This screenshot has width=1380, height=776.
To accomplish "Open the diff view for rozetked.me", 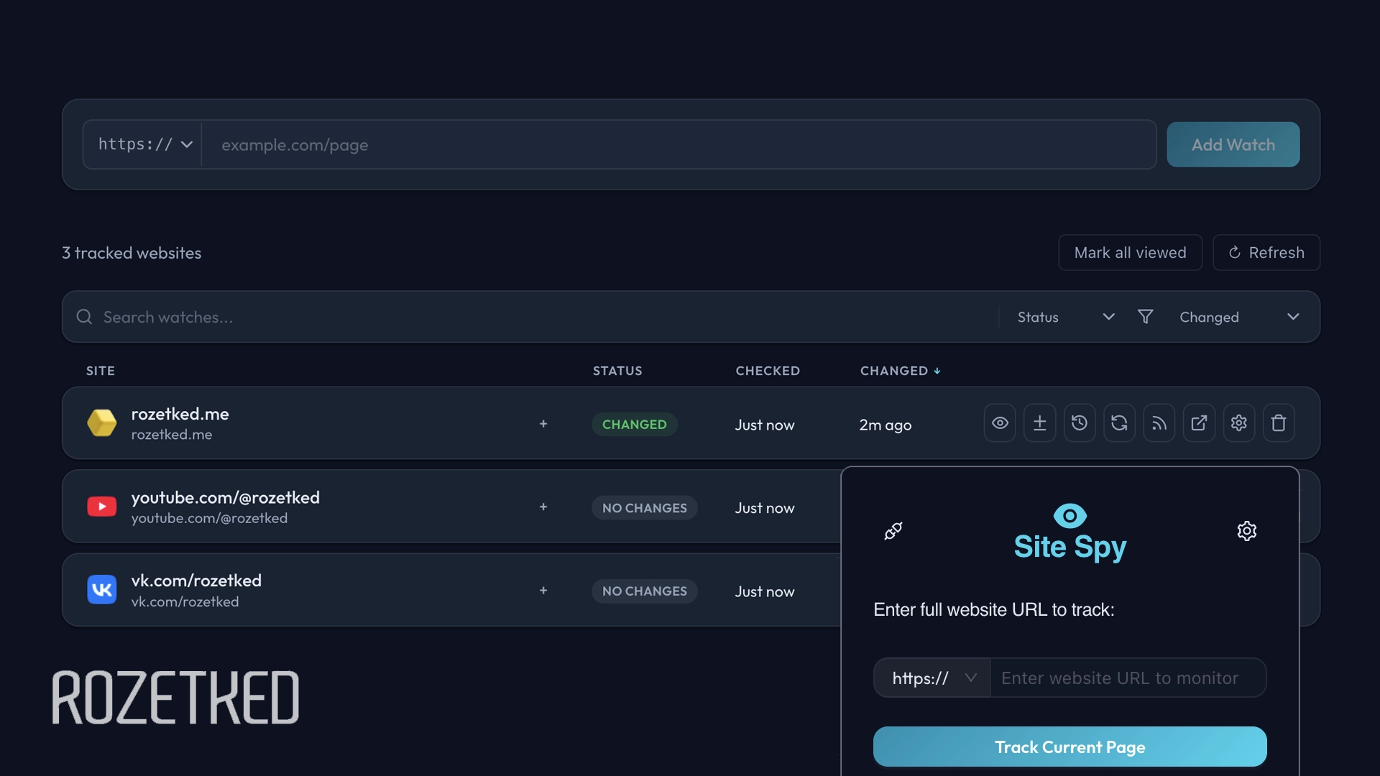I will click(1040, 423).
